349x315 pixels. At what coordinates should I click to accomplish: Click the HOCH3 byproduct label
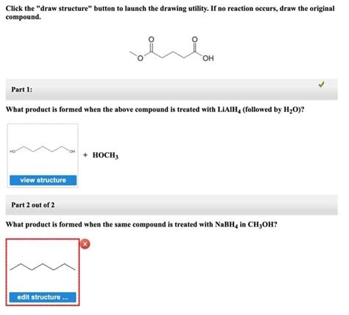105,155
